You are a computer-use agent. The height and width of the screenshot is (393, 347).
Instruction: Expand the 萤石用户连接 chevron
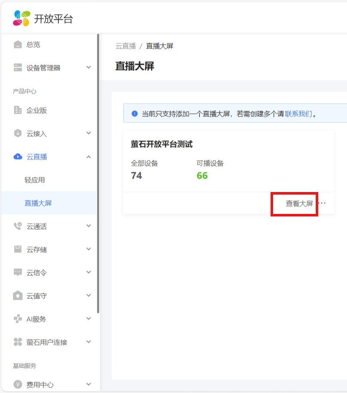point(89,342)
